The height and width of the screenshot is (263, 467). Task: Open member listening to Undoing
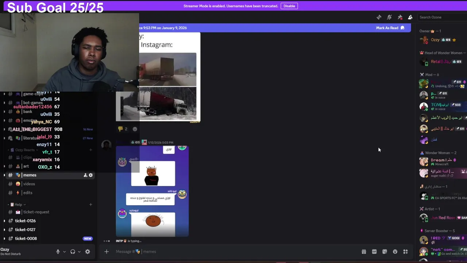point(442,84)
